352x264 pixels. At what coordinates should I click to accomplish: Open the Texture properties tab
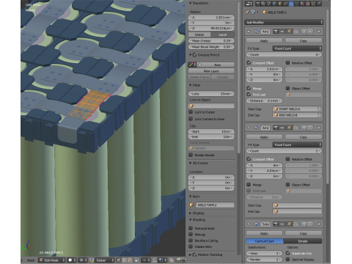[x=307, y=4]
